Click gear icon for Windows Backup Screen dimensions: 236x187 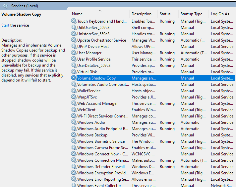(x=74, y=135)
